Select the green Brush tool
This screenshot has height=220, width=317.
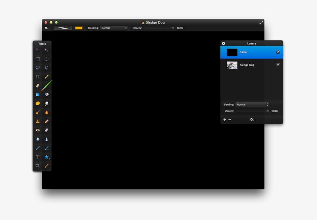pyautogui.click(x=47, y=85)
